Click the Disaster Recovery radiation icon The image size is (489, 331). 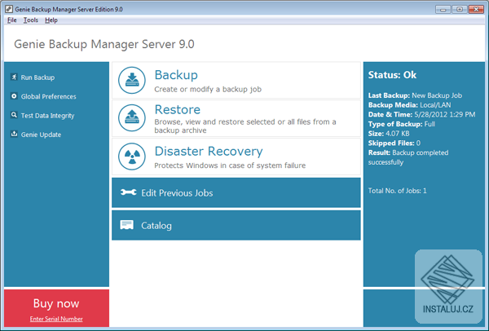(x=132, y=156)
